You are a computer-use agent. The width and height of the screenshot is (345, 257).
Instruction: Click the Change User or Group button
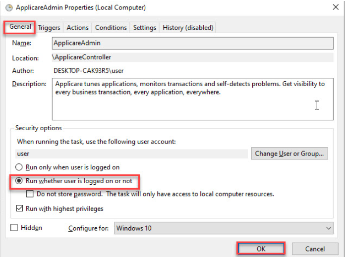[289, 154]
